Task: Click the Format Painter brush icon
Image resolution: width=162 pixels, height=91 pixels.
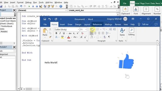Action: pyautogui.click(x=50, y=37)
